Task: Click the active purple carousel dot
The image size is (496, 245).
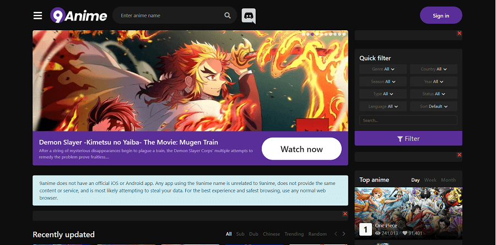Action: pyautogui.click(x=312, y=34)
